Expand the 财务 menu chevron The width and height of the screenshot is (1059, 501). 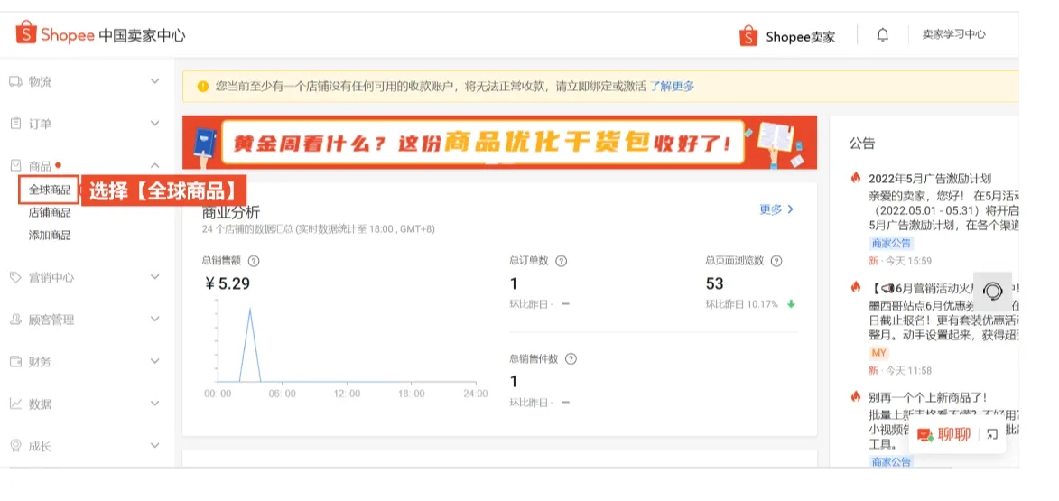pyautogui.click(x=154, y=361)
